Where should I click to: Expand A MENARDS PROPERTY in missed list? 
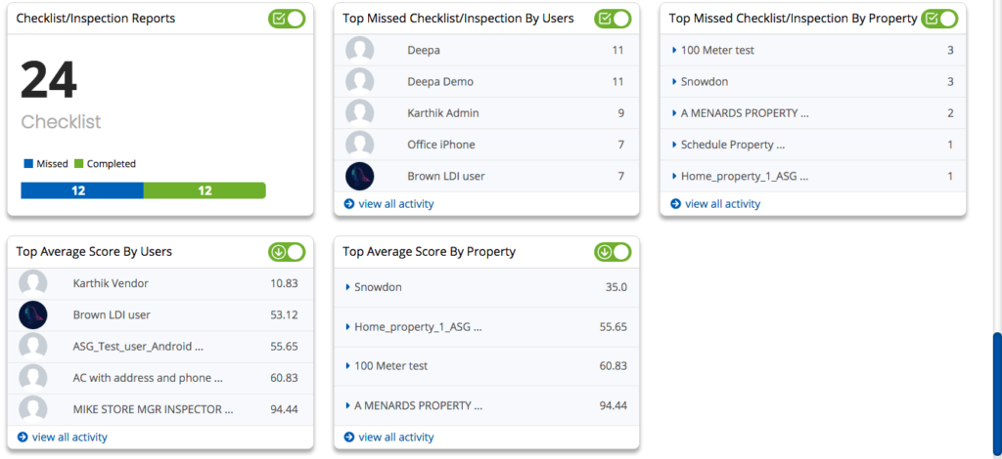675,113
